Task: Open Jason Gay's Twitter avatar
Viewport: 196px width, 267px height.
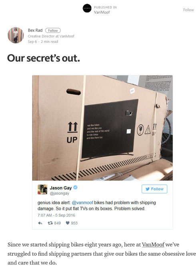Action: pos(42,189)
